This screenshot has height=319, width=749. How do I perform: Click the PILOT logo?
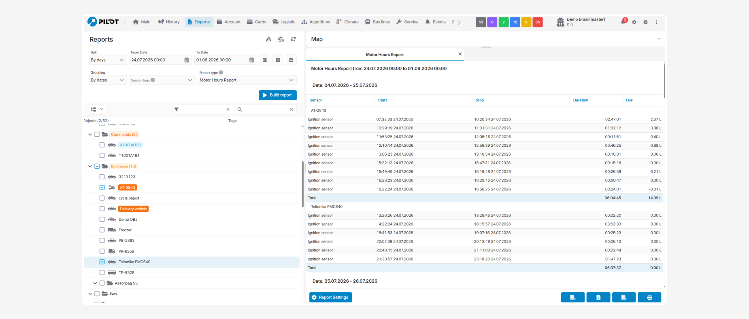103,22
